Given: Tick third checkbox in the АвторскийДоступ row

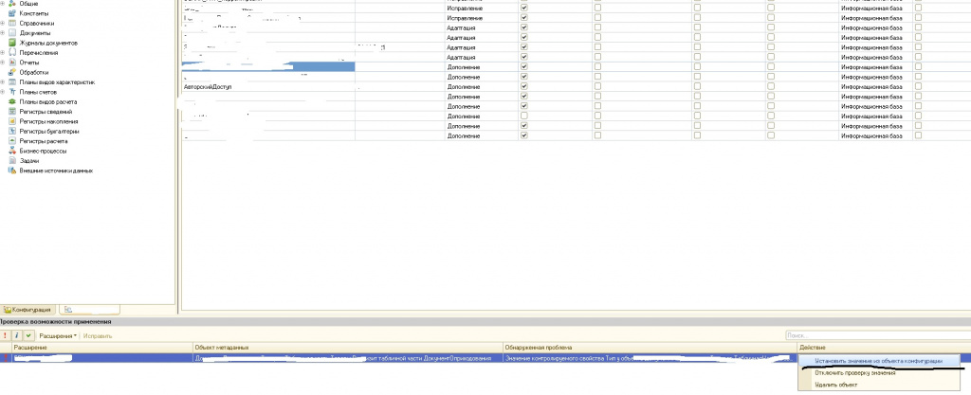Looking at the screenshot, I should click(697, 86).
